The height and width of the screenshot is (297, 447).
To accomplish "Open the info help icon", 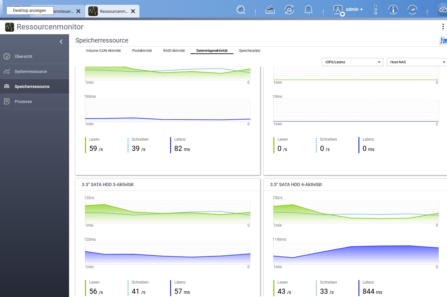I will pos(393,10).
